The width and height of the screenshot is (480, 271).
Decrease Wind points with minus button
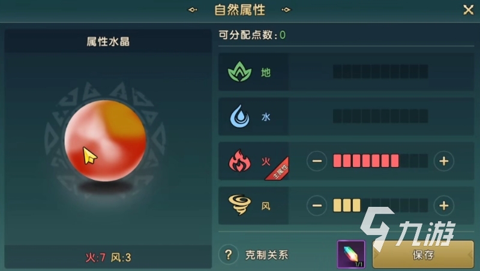pos(317,205)
